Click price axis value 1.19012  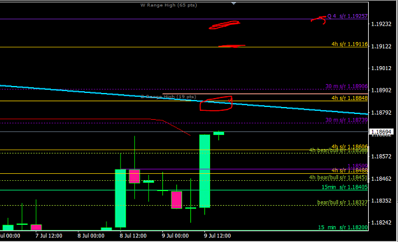click(381, 68)
